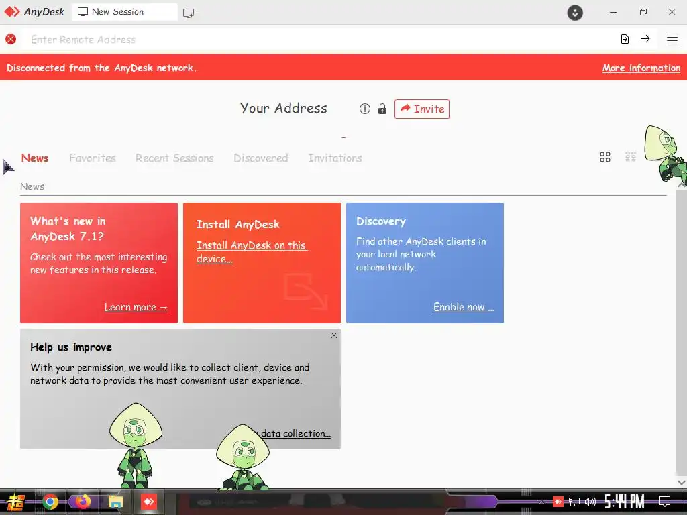Click the Install AnyDesk card title

pos(238,224)
